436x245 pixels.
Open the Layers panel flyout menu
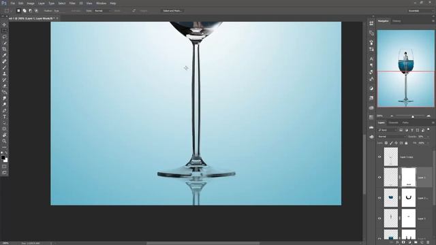(x=433, y=122)
